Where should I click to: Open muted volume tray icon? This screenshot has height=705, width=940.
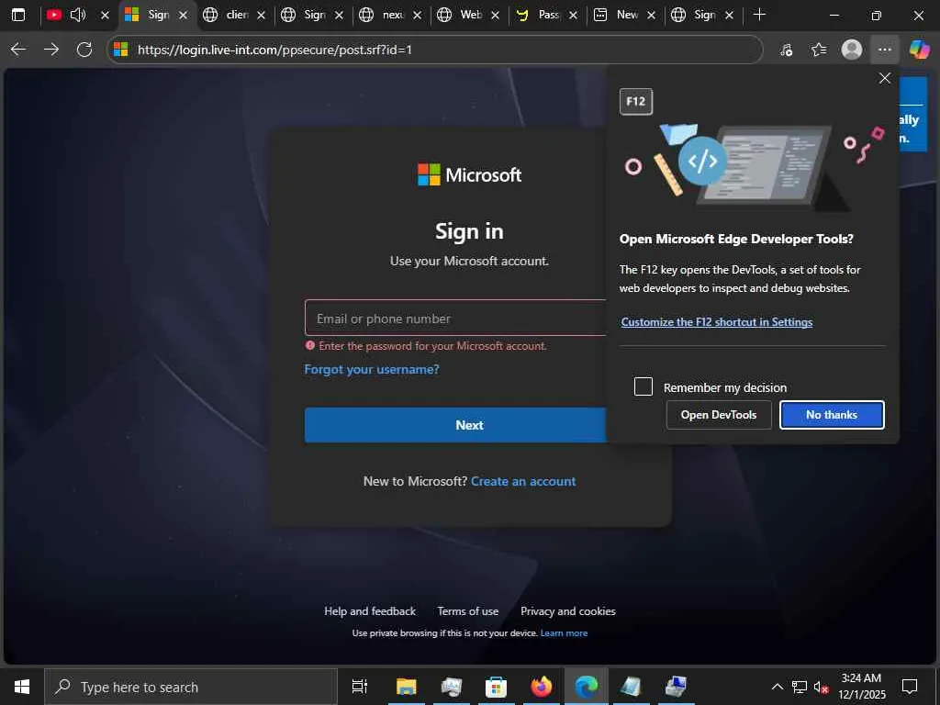821,687
